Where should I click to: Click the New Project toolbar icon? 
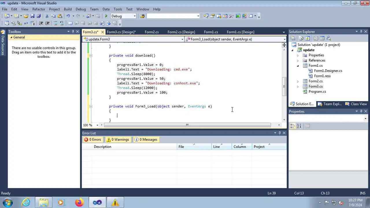6,16
